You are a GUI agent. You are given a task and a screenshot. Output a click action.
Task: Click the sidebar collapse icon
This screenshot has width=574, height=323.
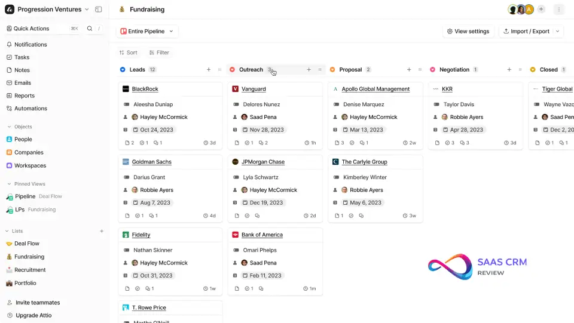point(99,10)
